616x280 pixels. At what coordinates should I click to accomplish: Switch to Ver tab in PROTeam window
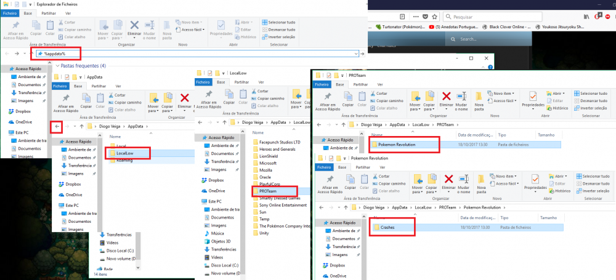(x=380, y=84)
